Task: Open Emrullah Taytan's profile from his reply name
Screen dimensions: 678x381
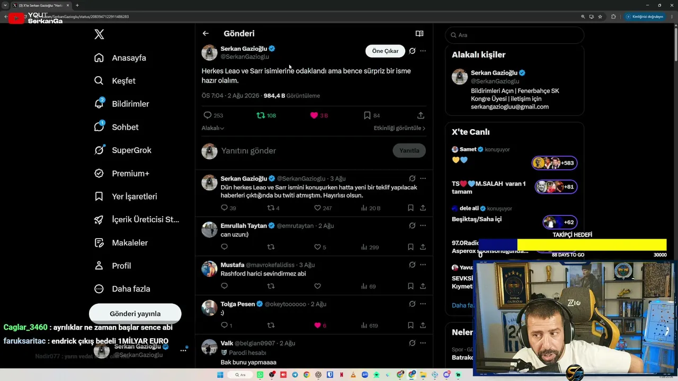Action: [244, 225]
